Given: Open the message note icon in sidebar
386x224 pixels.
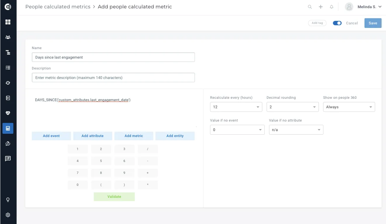Looking at the screenshot, I should coord(8,159).
